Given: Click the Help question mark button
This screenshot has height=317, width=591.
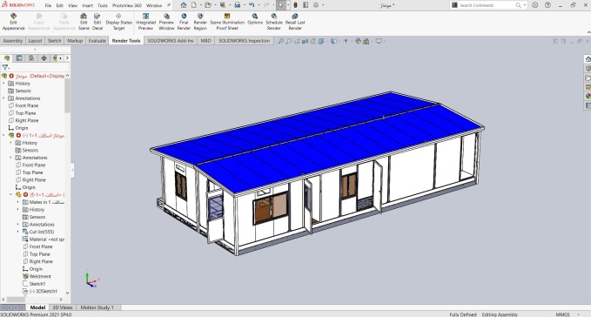Looking at the screenshot, I should pyautogui.click(x=547, y=5).
